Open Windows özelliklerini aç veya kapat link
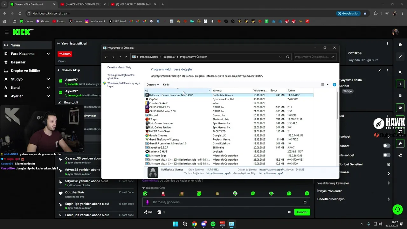The height and width of the screenshot is (229, 407). [x=123, y=85]
